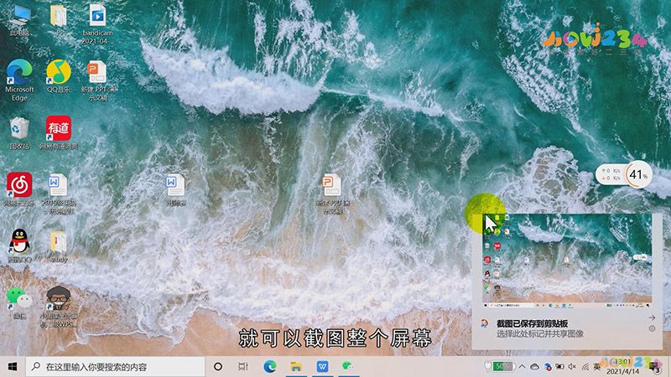Open the Word document icon near the desktop center
The image size is (671, 377).
pos(175,190)
